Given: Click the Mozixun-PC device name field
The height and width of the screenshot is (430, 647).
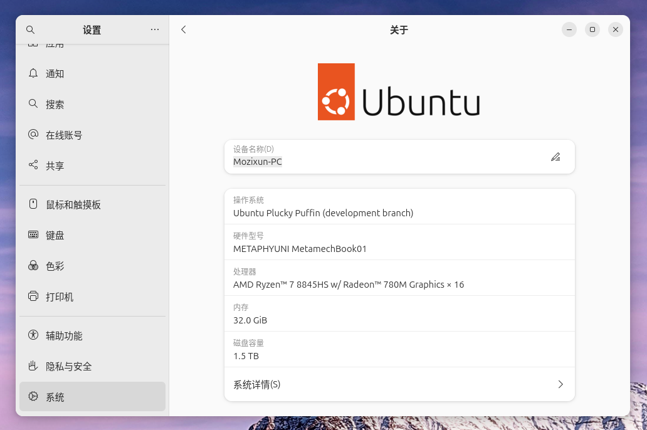Looking at the screenshot, I should point(399,157).
